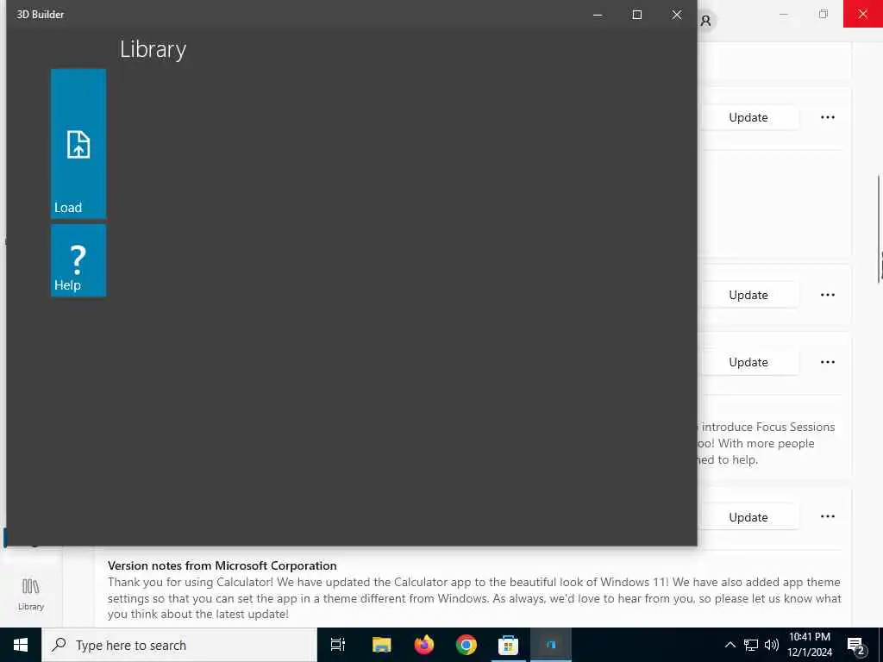This screenshot has height=662, width=883.
Task: Switch to Microsoft Store taskbar icon
Action: pos(508,645)
